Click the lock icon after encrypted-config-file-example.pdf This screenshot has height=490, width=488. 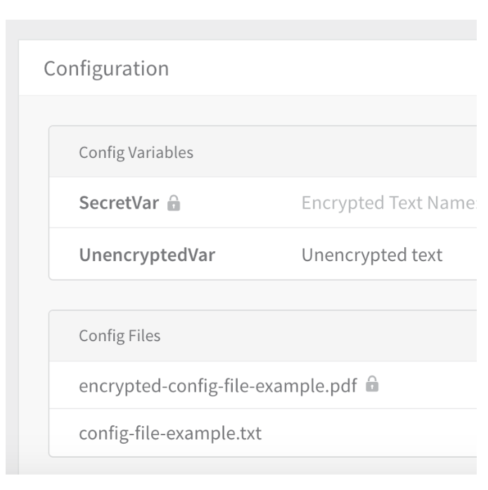click(372, 384)
